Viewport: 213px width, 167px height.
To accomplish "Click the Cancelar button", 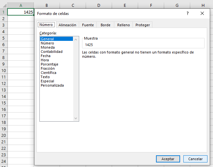I will 195,159.
